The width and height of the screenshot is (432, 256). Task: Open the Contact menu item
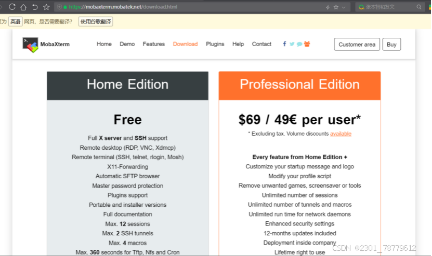coord(261,44)
